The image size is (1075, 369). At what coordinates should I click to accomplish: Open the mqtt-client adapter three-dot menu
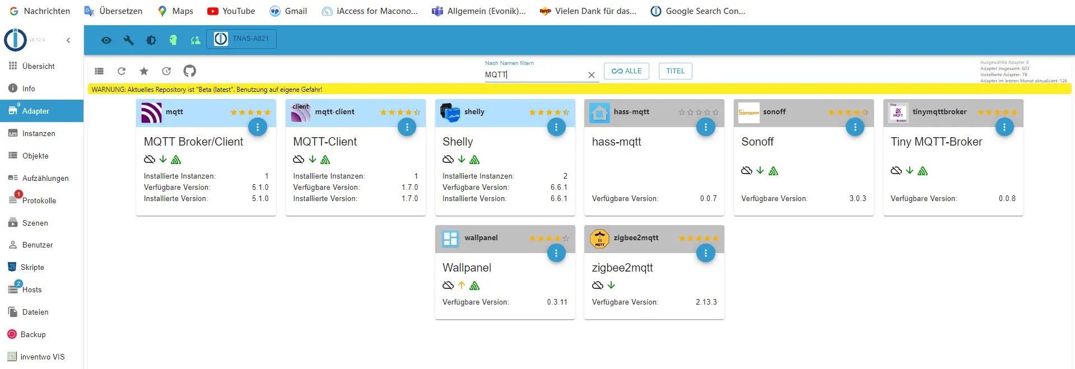pyautogui.click(x=407, y=127)
